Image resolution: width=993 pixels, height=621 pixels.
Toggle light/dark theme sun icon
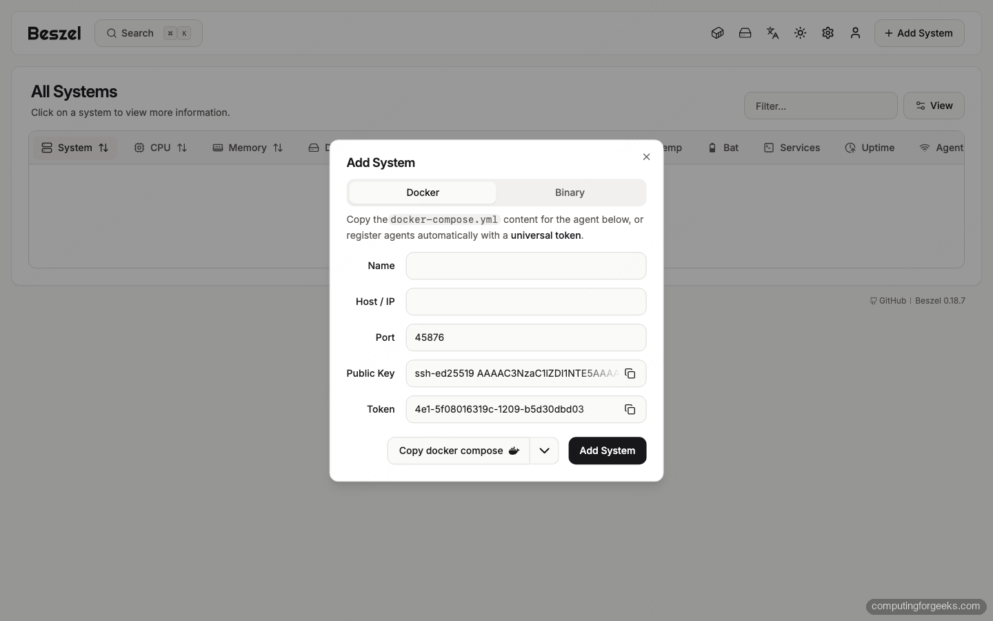click(x=800, y=33)
